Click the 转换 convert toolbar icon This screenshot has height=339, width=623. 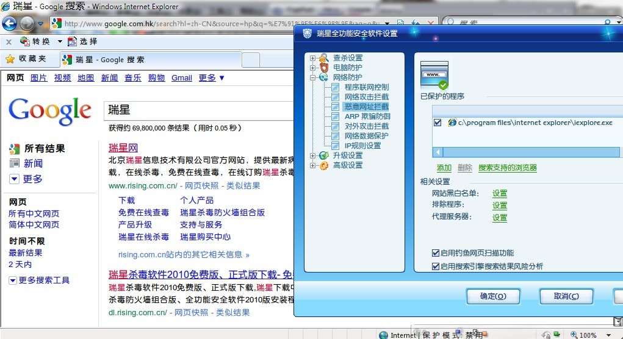(x=25, y=41)
